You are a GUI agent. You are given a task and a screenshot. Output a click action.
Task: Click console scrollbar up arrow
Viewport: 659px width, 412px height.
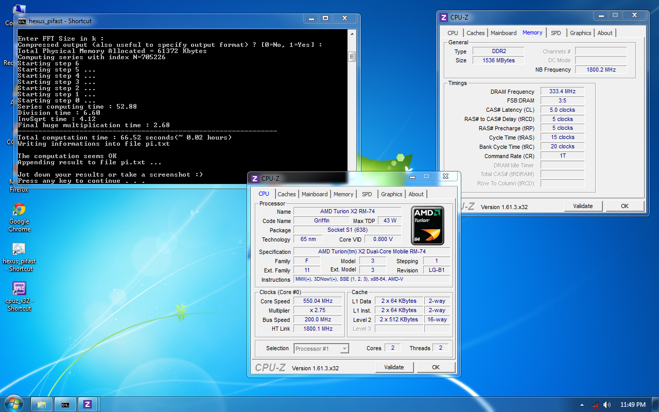[x=352, y=34]
